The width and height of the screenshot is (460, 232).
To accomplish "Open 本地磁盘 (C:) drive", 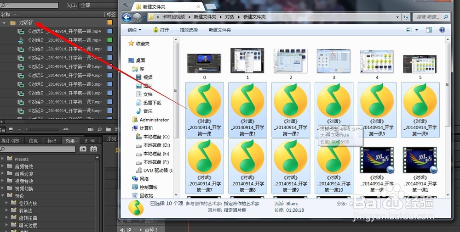I will [153, 137].
